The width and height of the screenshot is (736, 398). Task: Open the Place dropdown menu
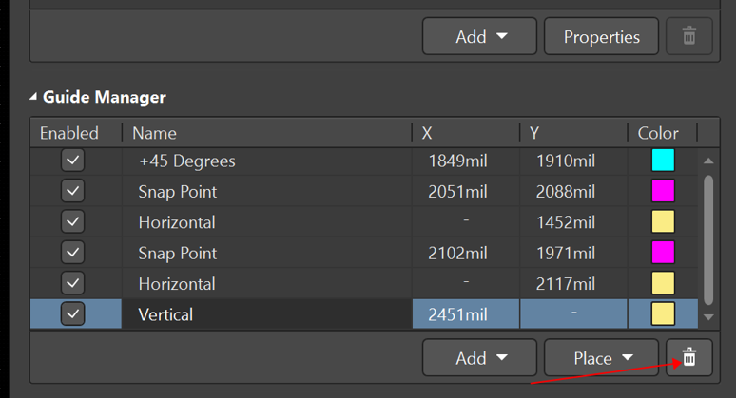[603, 358]
